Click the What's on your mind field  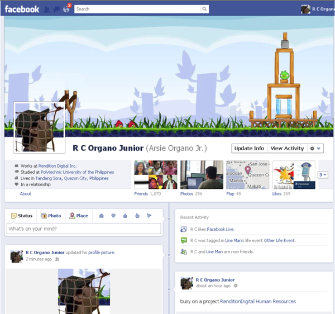(84, 229)
